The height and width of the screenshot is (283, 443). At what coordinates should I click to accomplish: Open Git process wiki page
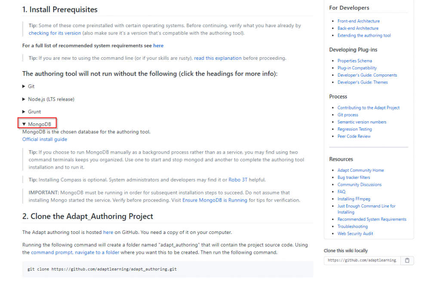coord(348,115)
